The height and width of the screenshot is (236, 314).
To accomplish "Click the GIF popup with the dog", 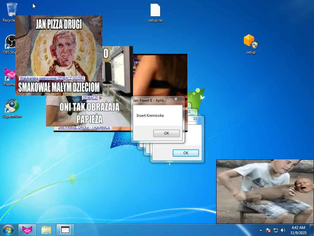I will tap(265, 191).
